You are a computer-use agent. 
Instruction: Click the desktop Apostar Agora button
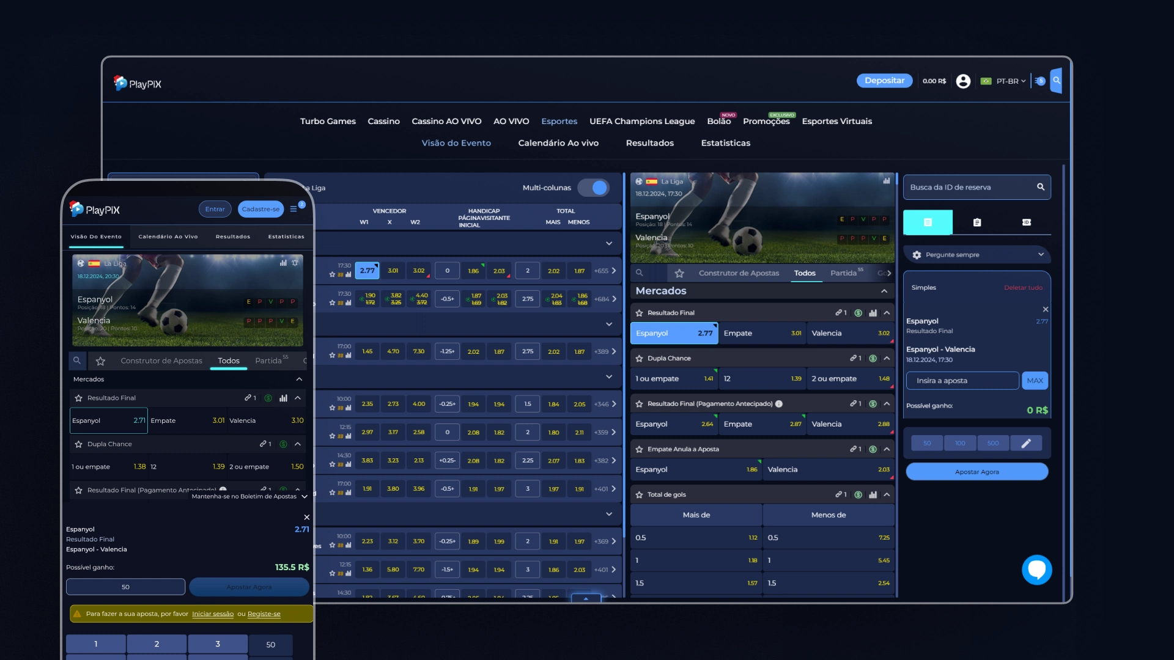click(976, 472)
